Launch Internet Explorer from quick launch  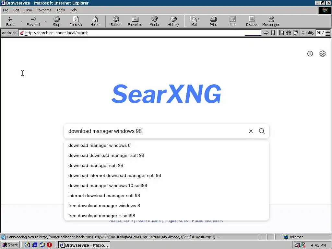pyautogui.click(x=35, y=245)
